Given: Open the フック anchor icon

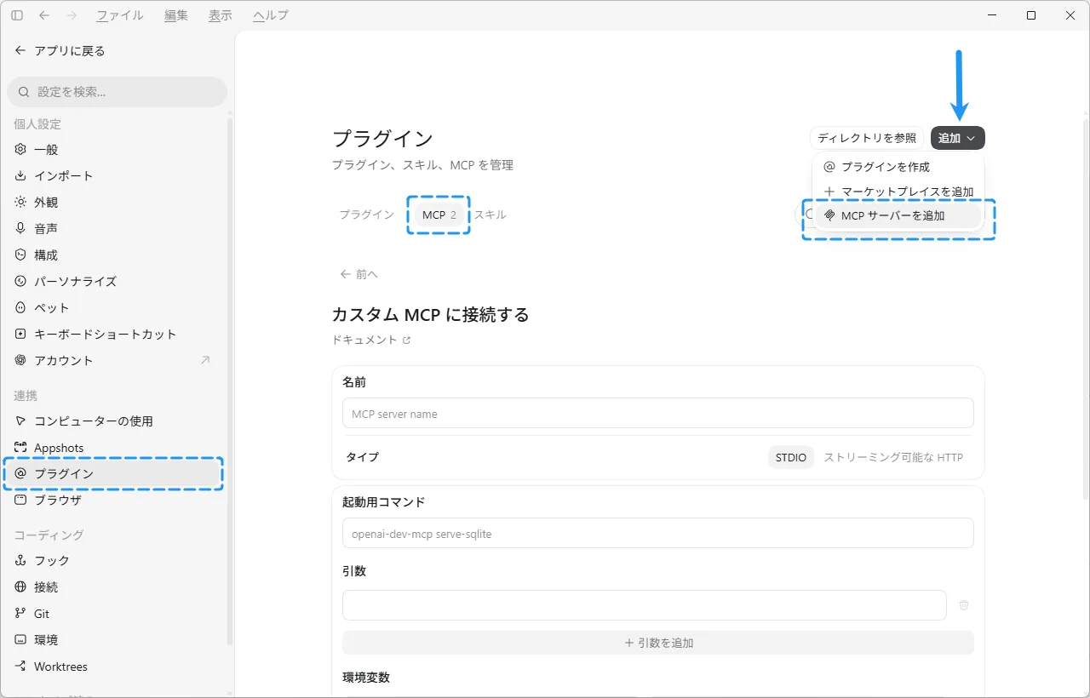Looking at the screenshot, I should coord(20,560).
